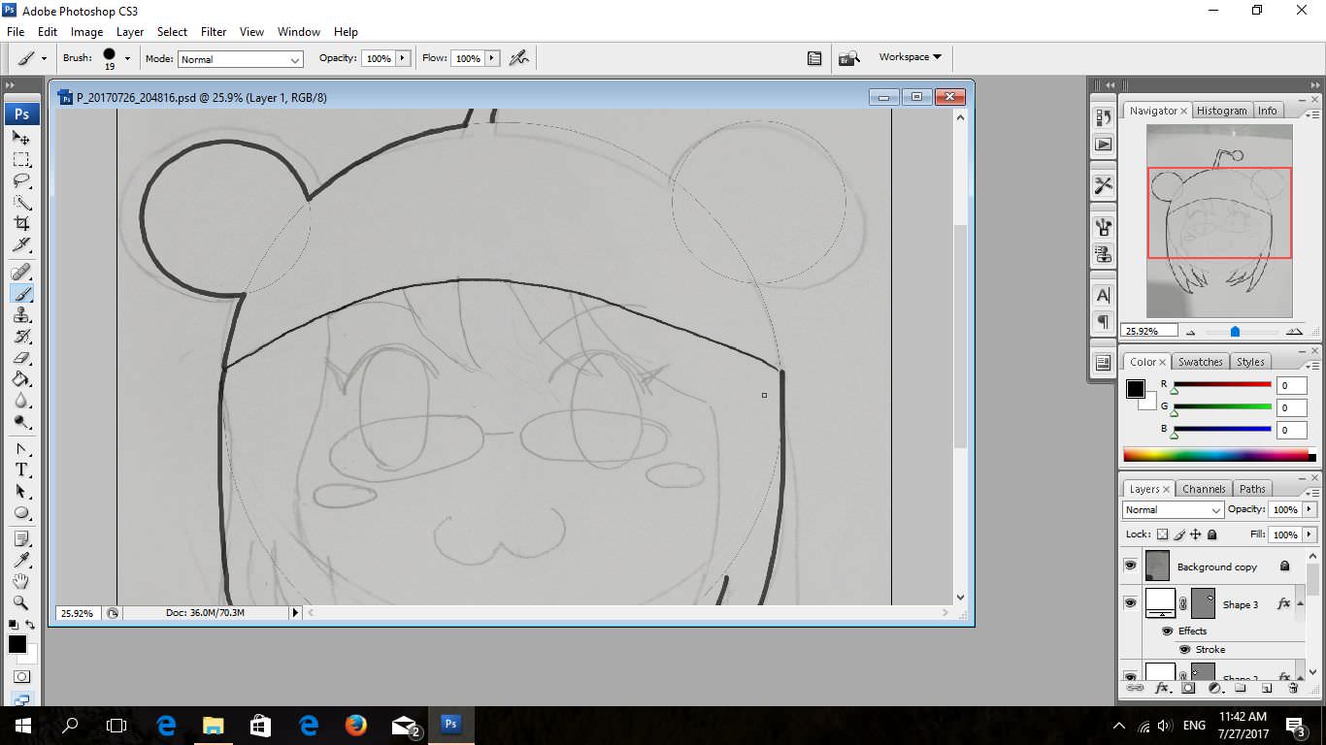
Task: Pick the Crop tool
Action: coord(21,224)
